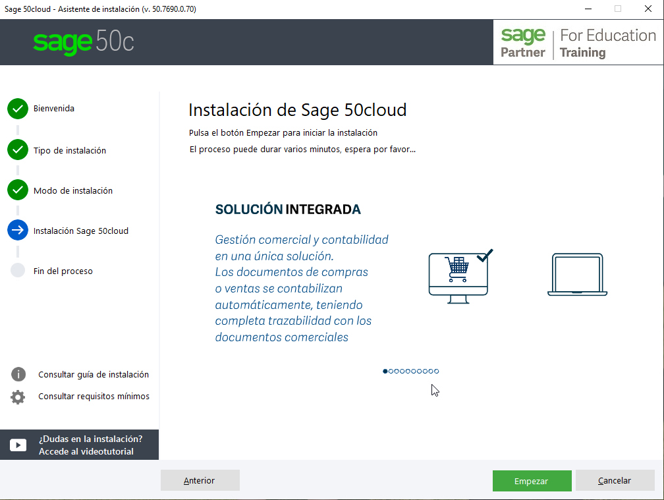The width and height of the screenshot is (664, 500).
Task: Click the green checkmark beside Bienvenida
Action: click(18, 109)
